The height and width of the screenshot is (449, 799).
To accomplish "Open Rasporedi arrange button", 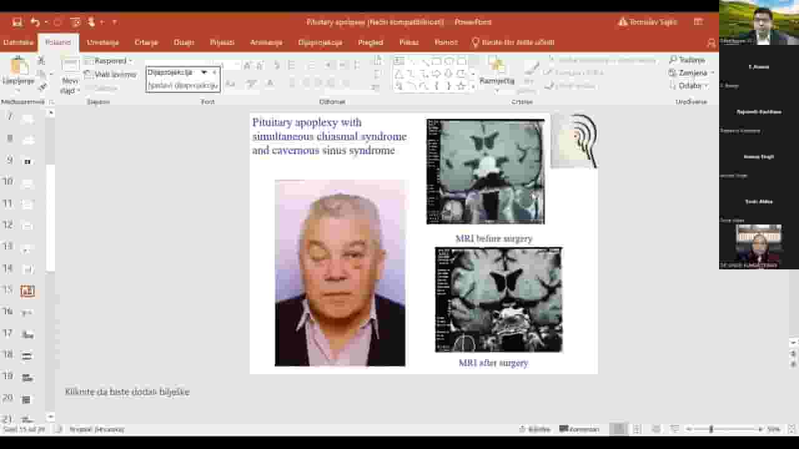I will (x=497, y=73).
